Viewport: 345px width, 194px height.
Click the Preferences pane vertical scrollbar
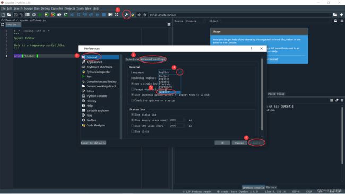[x=262, y=94]
